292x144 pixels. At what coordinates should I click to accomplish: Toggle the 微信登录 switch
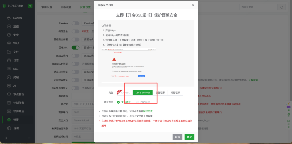click(75, 31)
